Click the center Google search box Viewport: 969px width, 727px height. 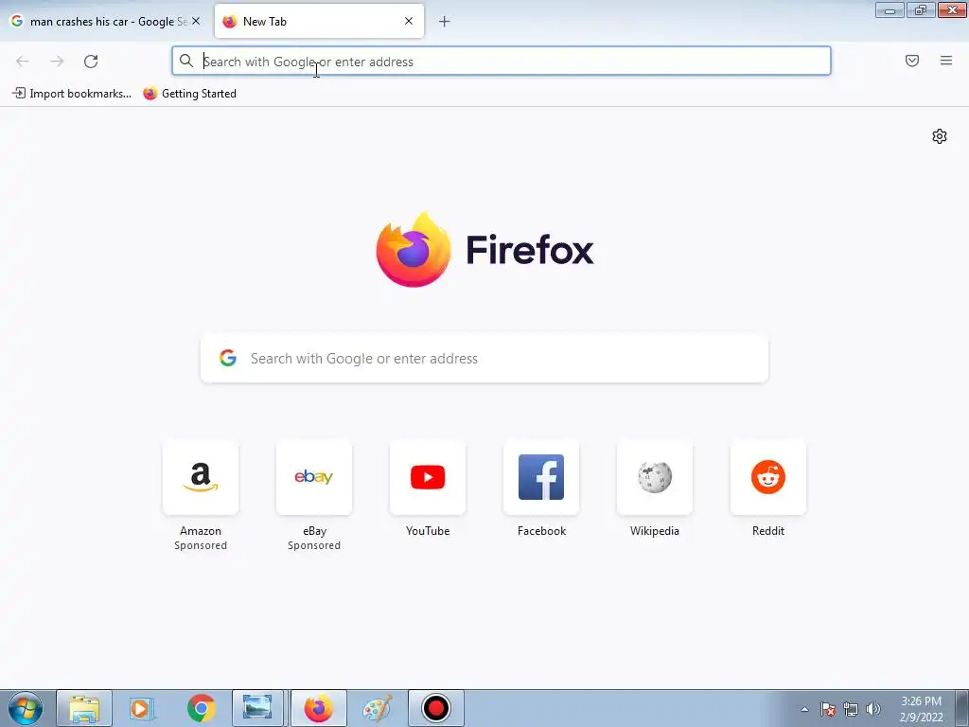(x=484, y=359)
